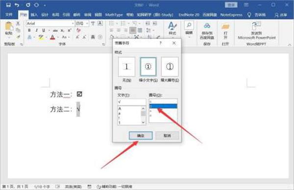Apply a character border with the boxed A icon
This screenshot has height=190, width=294.
click(100, 24)
